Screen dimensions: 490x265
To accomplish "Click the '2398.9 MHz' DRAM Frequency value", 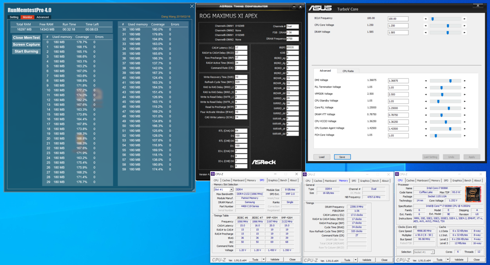I will 356,207.
